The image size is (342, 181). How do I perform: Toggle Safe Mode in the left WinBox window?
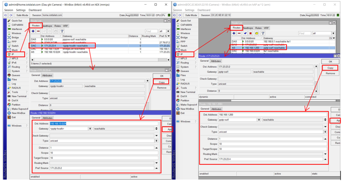23,15
